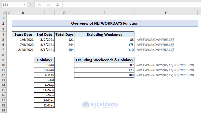
Task: Click the formula bar options dots handle
Action: [31, 5]
